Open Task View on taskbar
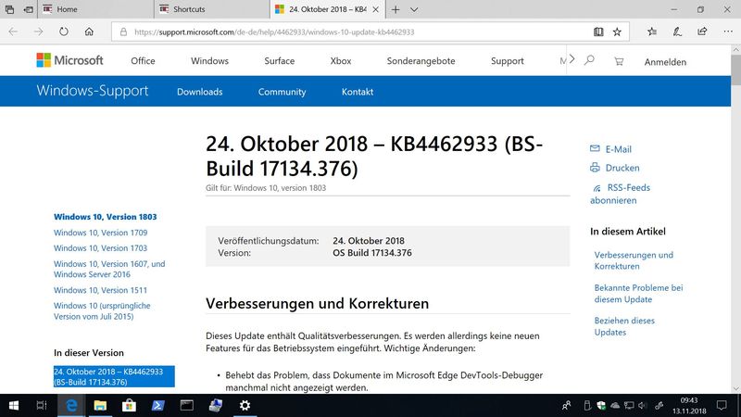This screenshot has height=417, width=741. [x=42, y=405]
